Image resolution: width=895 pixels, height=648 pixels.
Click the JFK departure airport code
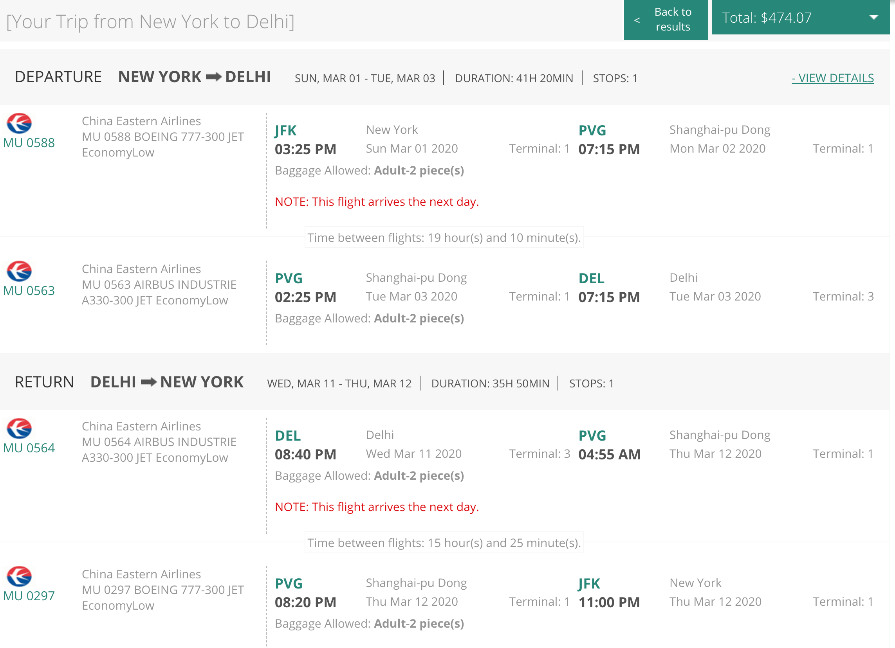(x=285, y=131)
